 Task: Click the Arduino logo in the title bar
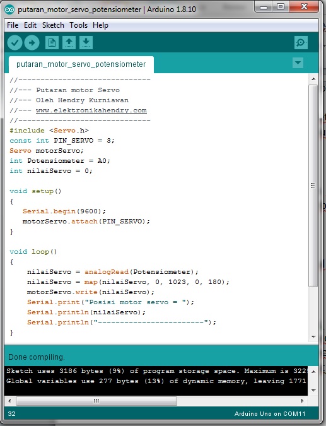[9, 9]
